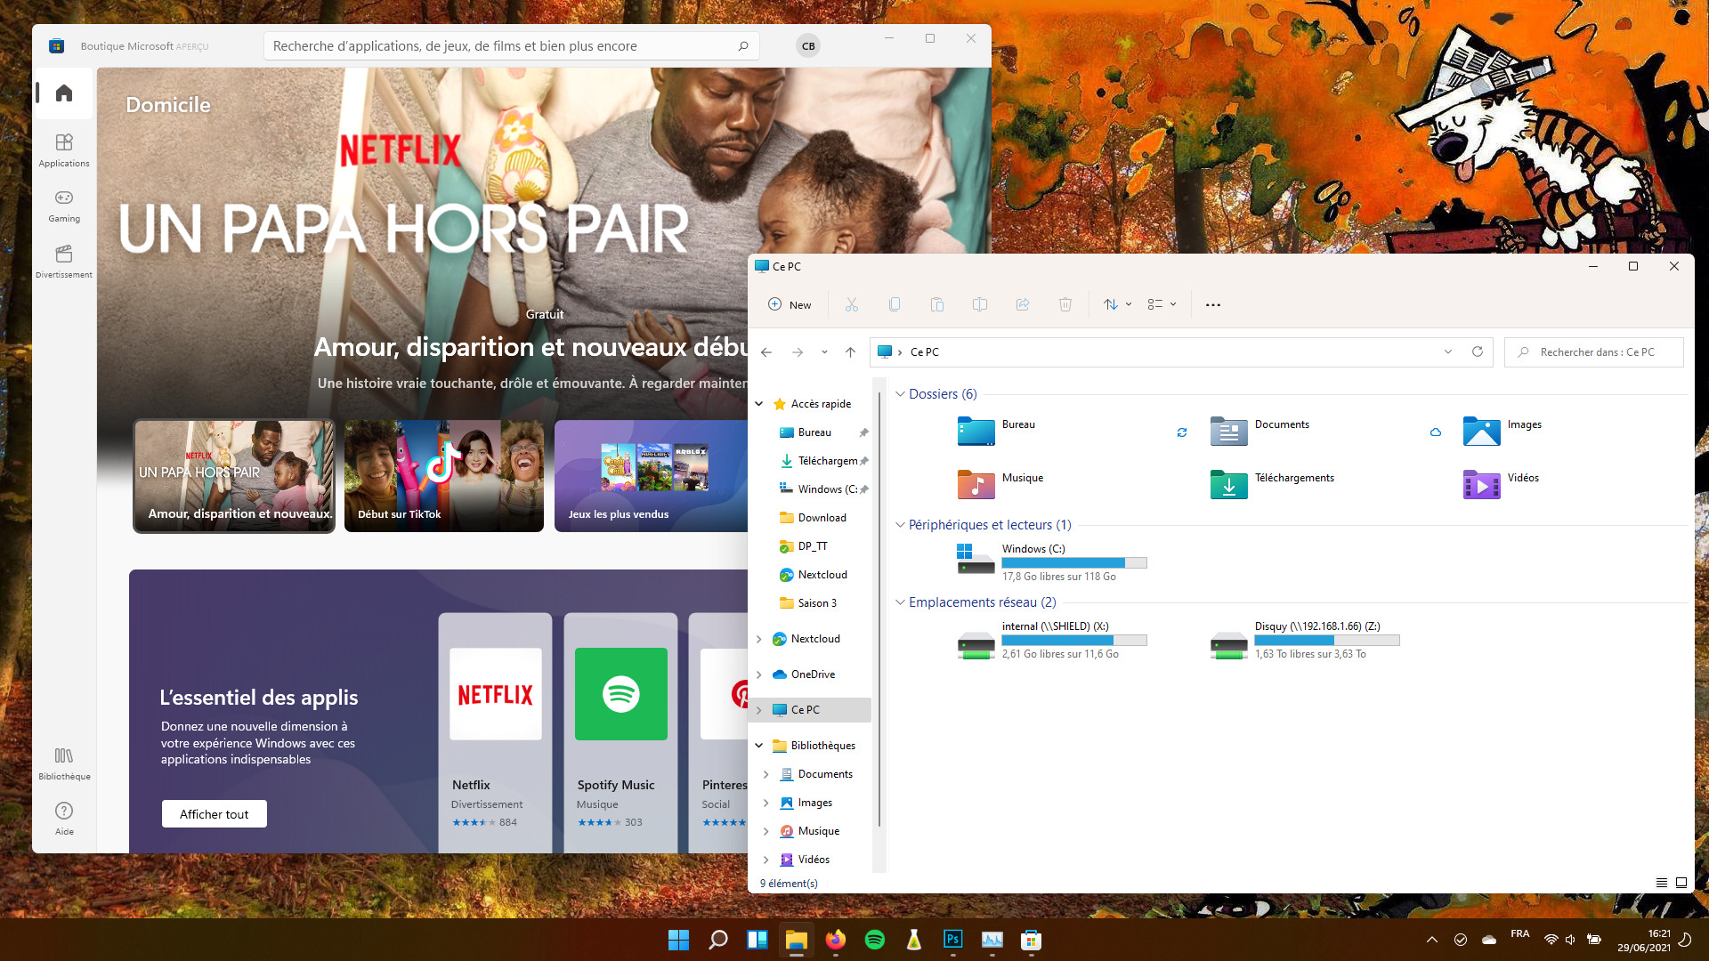This screenshot has width=1709, height=961.
Task: Open internal (\\SHIELD) (X:) network drive
Action: (x=1050, y=640)
